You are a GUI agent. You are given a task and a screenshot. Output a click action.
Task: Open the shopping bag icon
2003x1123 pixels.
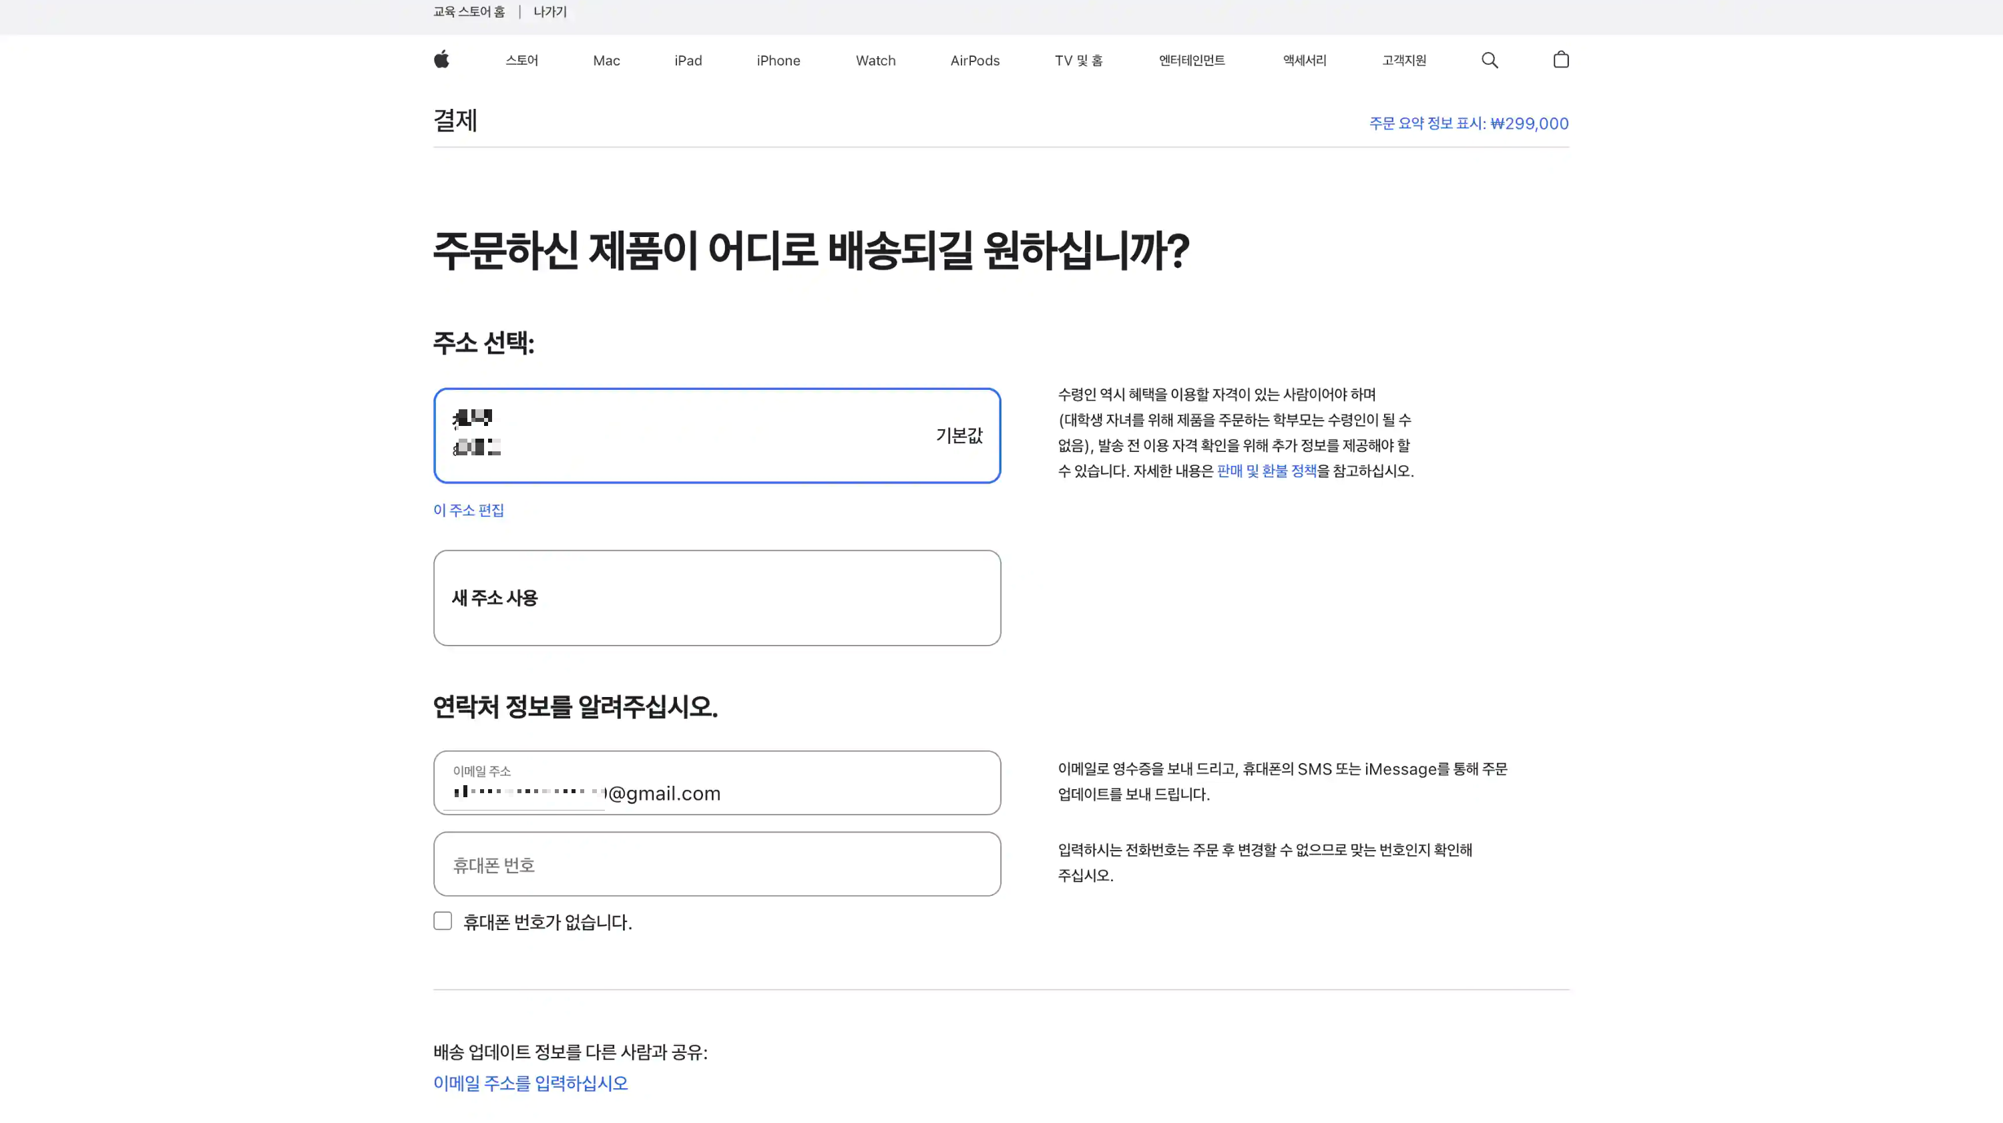coord(1560,60)
